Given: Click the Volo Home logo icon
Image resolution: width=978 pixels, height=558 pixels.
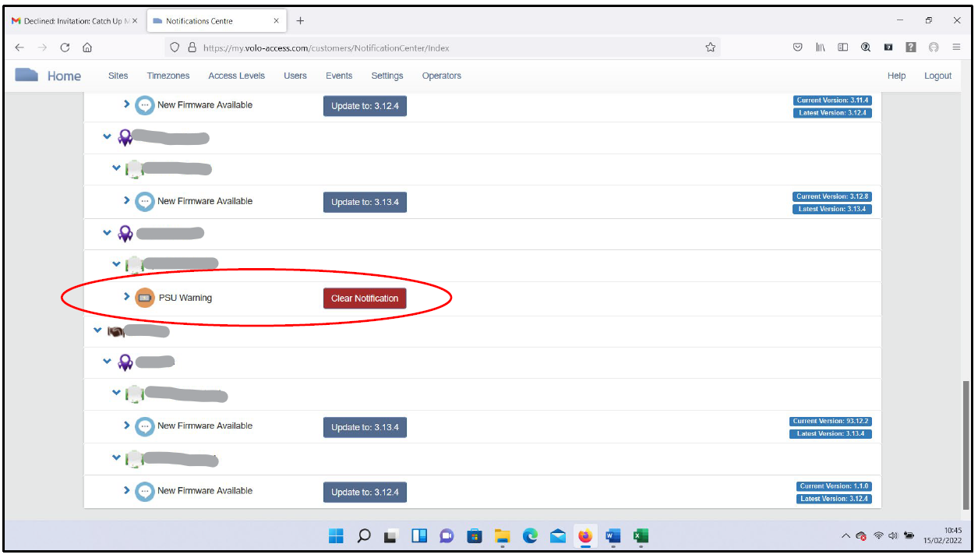Looking at the screenshot, I should 27,76.
